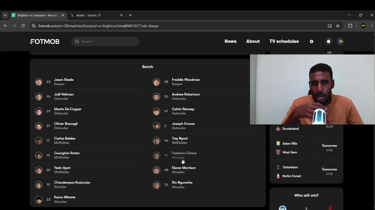The image size is (375, 210).
Task: Open a new browser tab
Action: tap(130, 15)
